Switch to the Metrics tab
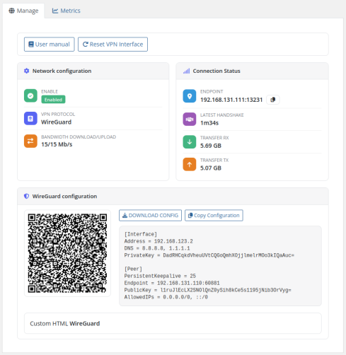The height and width of the screenshot is (355, 346). (x=67, y=11)
